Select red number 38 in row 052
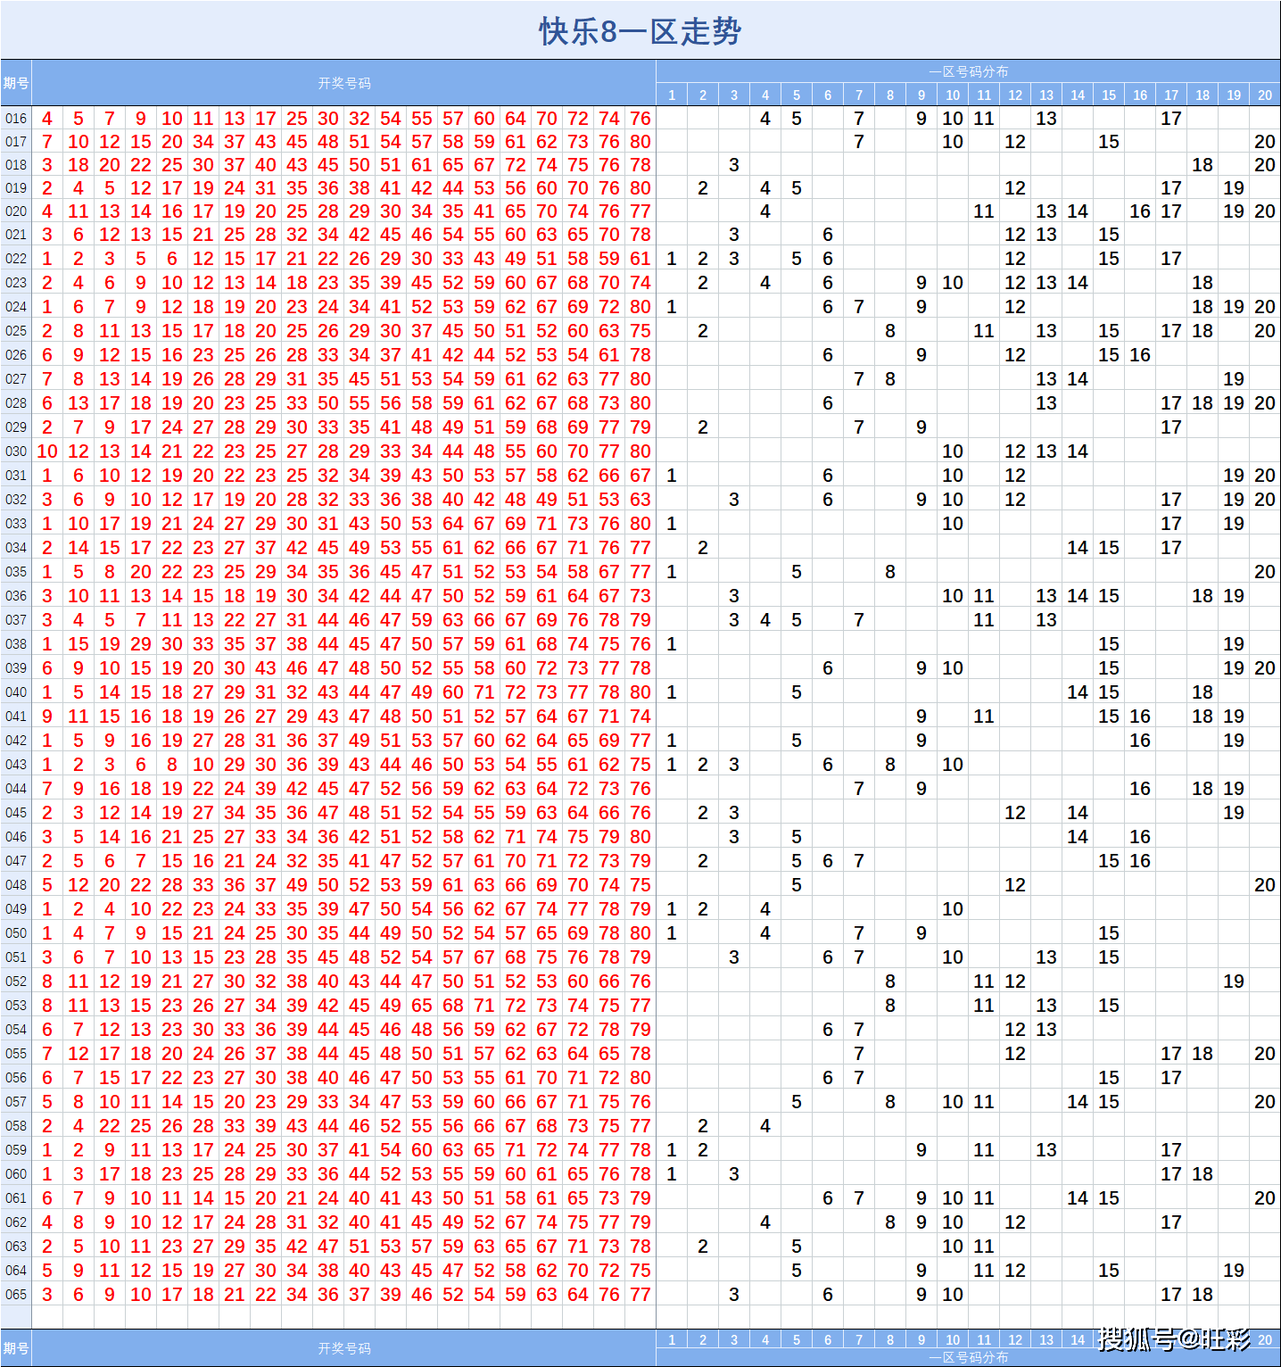The height and width of the screenshot is (1367, 1281). (297, 982)
